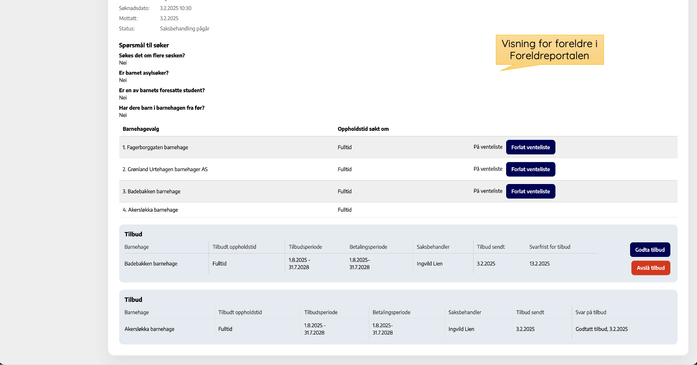This screenshot has height=365, width=697.
Task: Click Forlat venteliste for Fagerborggaten barnehage
Action: coord(531,147)
